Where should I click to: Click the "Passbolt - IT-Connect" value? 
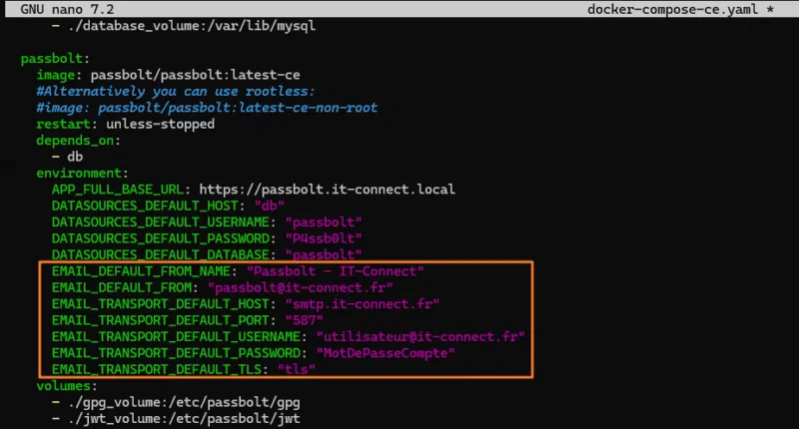point(336,271)
